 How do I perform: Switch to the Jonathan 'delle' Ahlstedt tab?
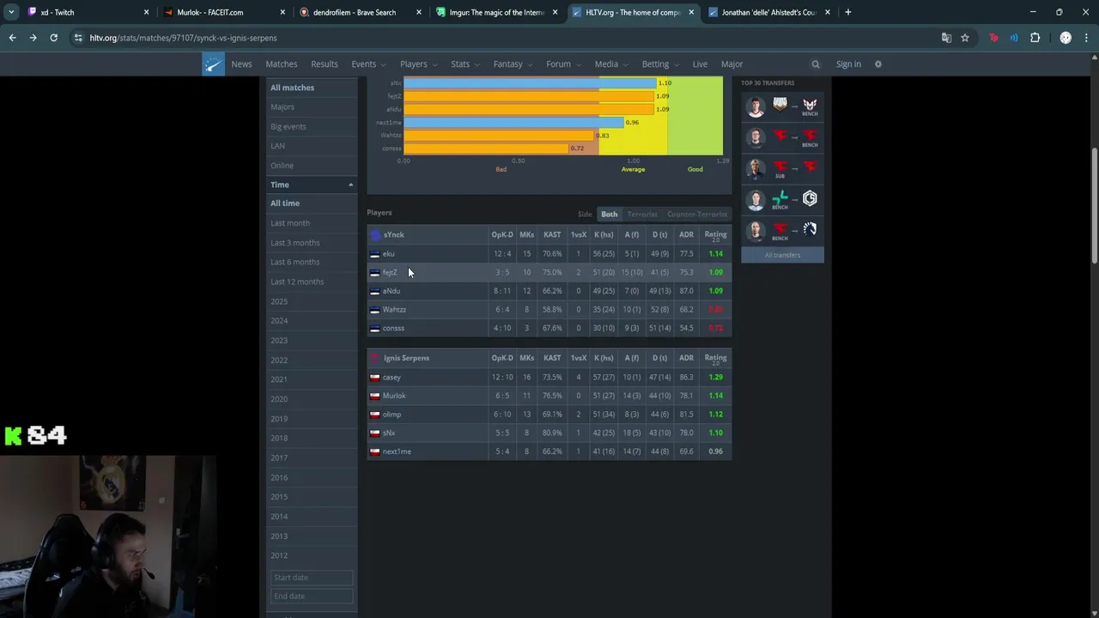point(768,12)
